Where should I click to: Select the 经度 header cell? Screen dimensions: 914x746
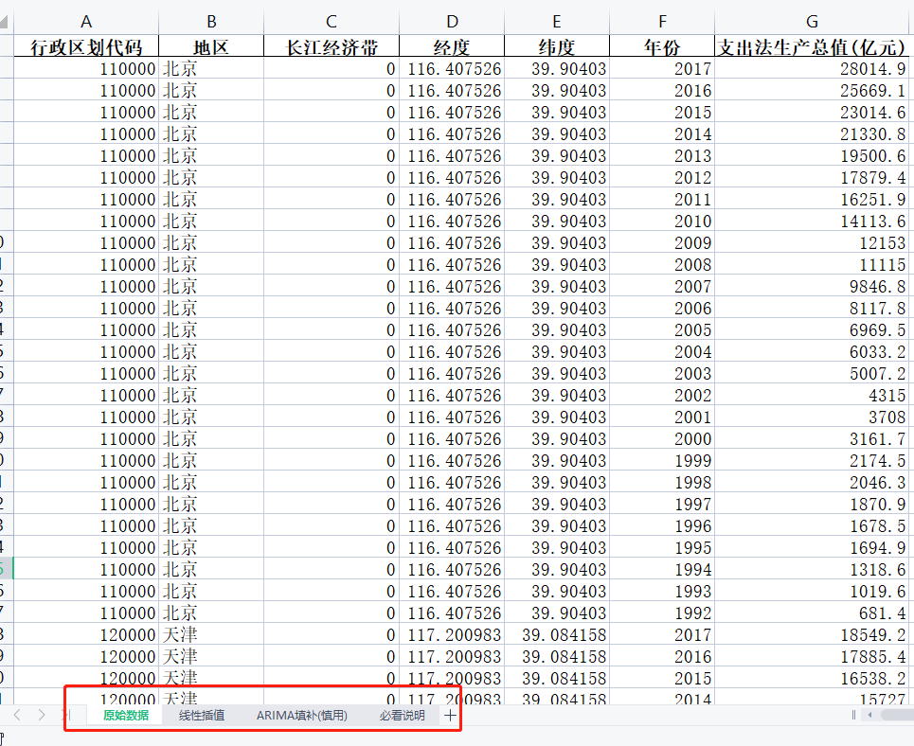click(452, 46)
